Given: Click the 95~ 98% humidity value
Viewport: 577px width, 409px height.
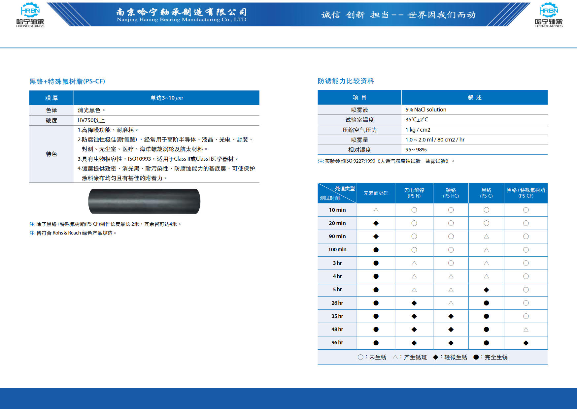Looking at the screenshot, I should point(416,149).
